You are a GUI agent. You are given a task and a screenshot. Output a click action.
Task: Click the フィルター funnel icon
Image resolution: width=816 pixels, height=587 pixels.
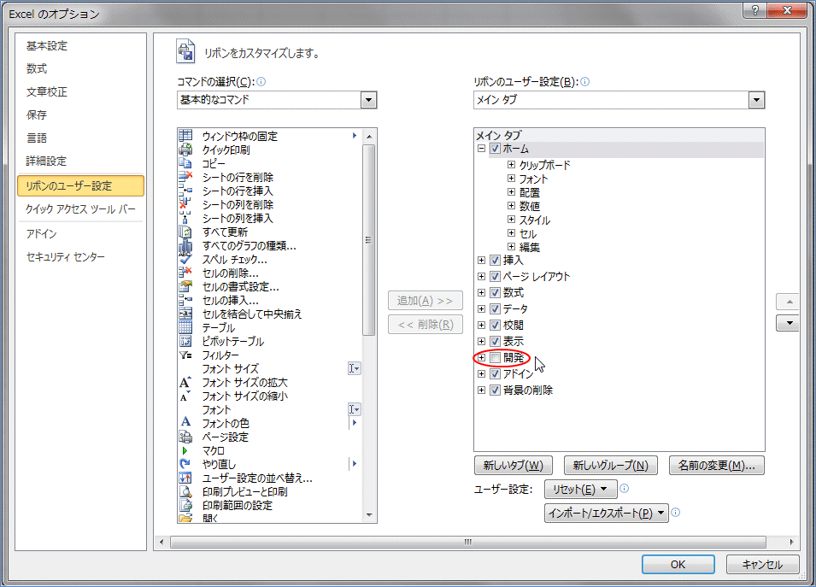(185, 355)
